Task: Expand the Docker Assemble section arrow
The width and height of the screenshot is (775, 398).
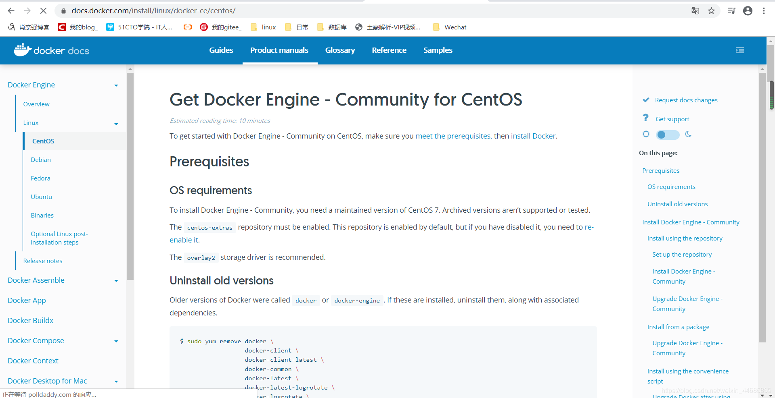Action: (116, 281)
